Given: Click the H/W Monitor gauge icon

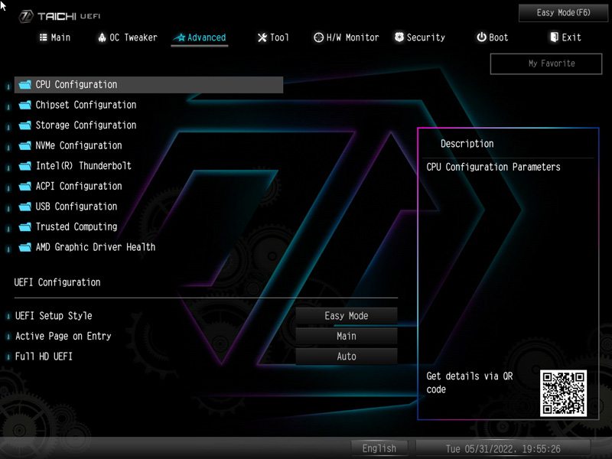Looking at the screenshot, I should tap(318, 37).
